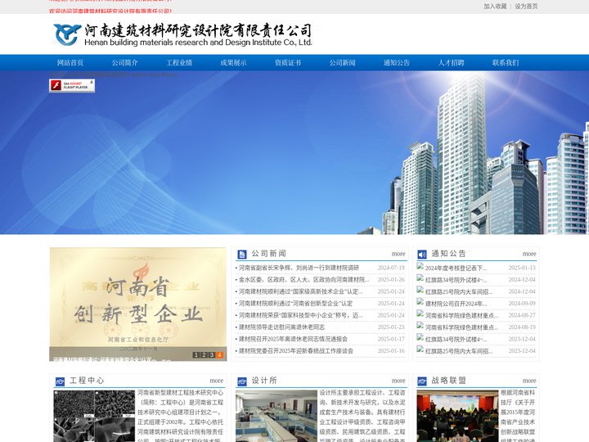The height and width of the screenshot is (442, 589).
Task: Open news 河南省副省长宋争辉、刘尚进一行到建材院调研
Action: [x=299, y=268]
